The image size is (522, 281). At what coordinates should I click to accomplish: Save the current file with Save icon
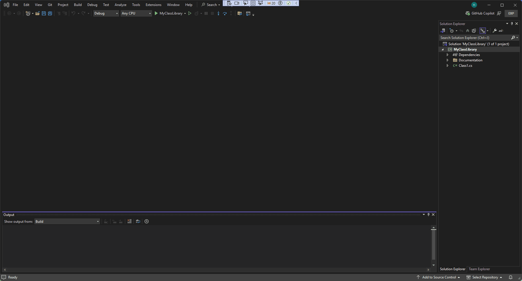click(44, 13)
